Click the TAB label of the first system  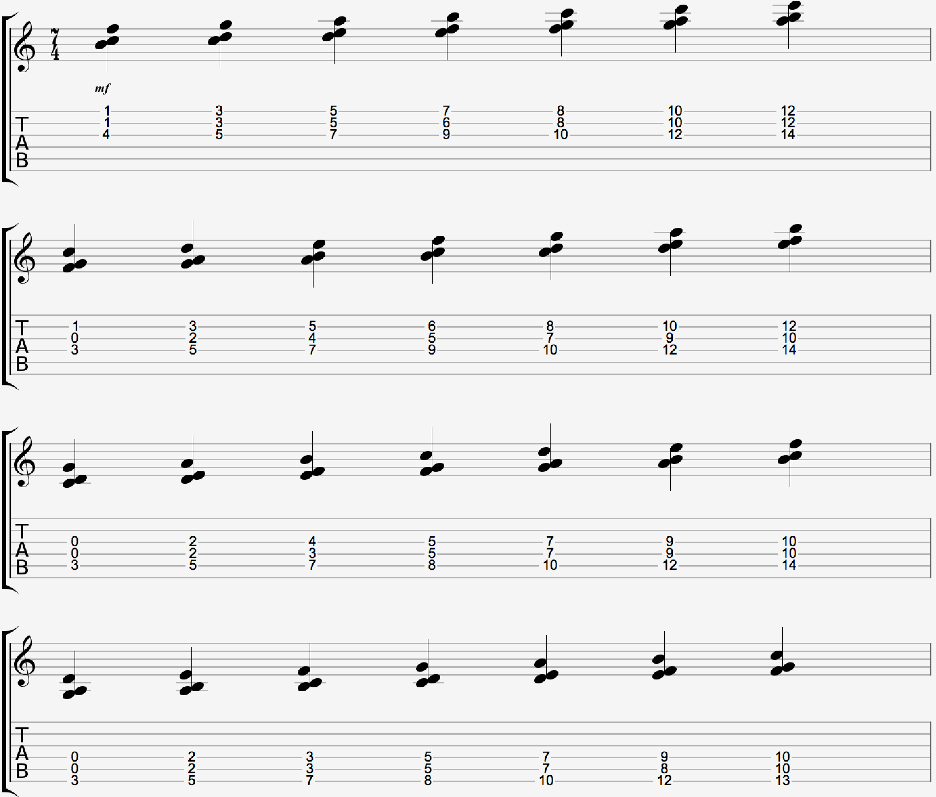click(x=22, y=142)
